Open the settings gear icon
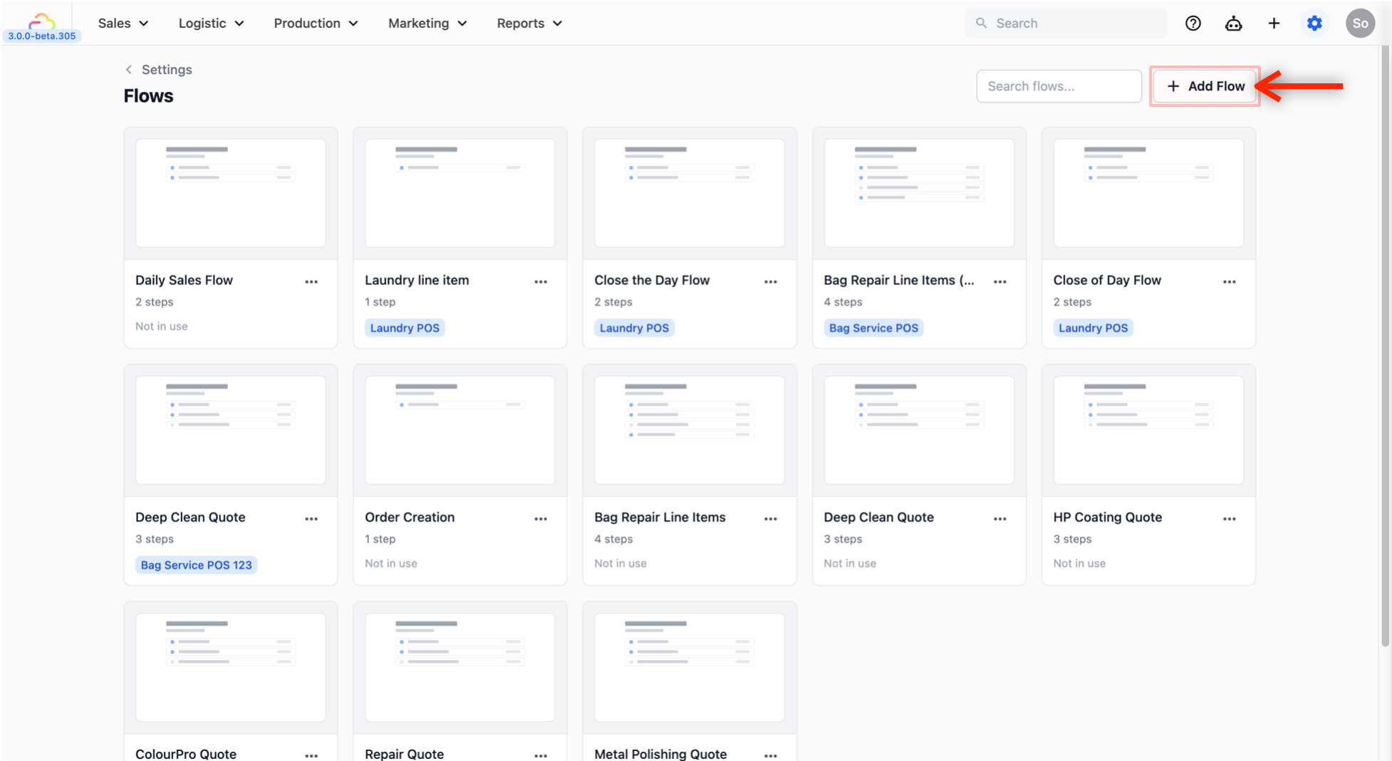This screenshot has height=761, width=1392. click(1314, 24)
